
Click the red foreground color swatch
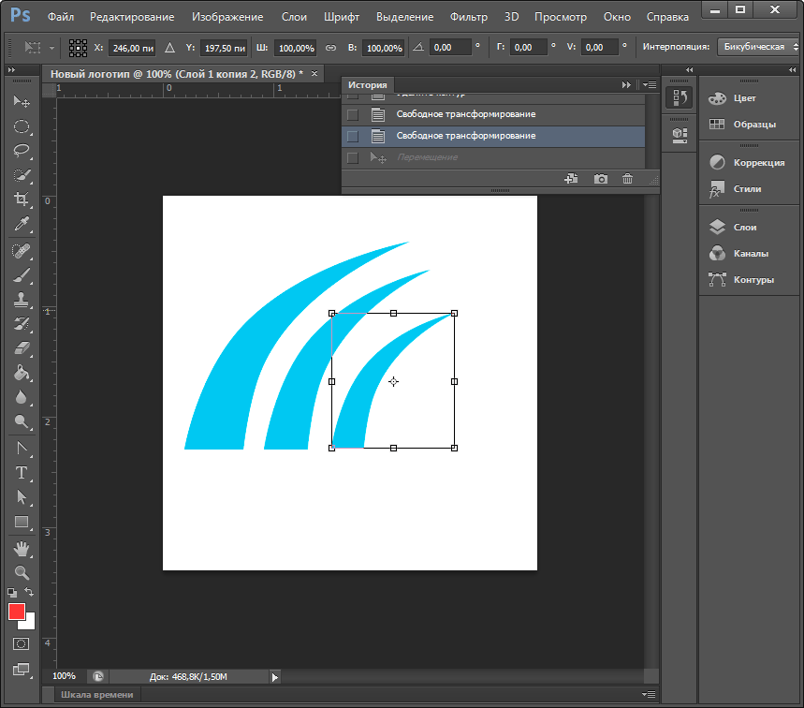coord(17,612)
